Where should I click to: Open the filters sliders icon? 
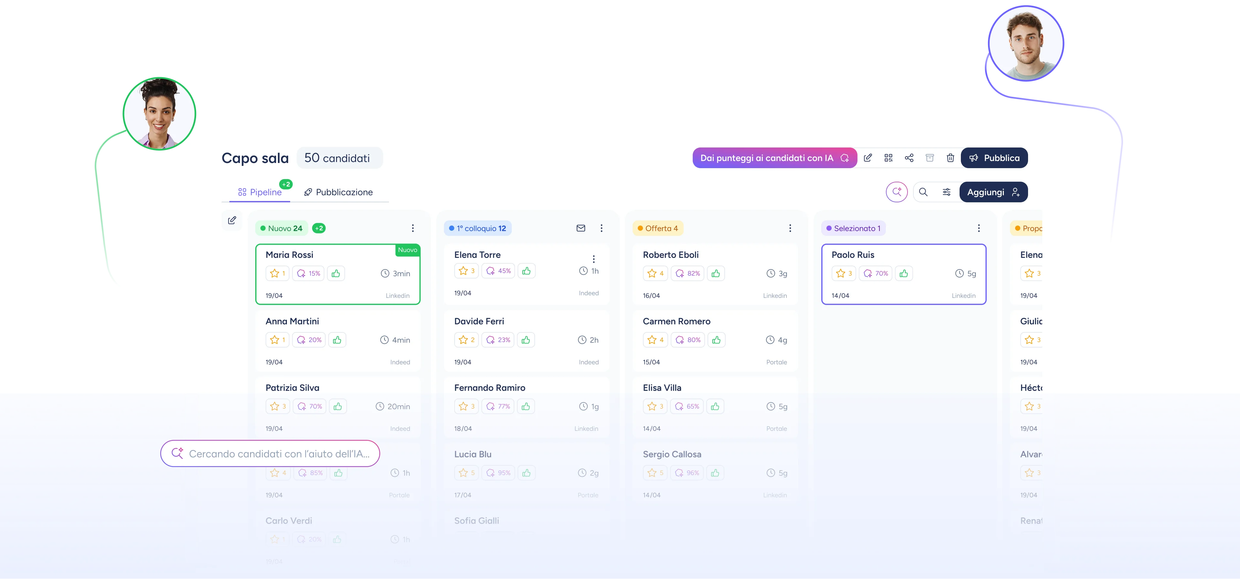pos(946,192)
